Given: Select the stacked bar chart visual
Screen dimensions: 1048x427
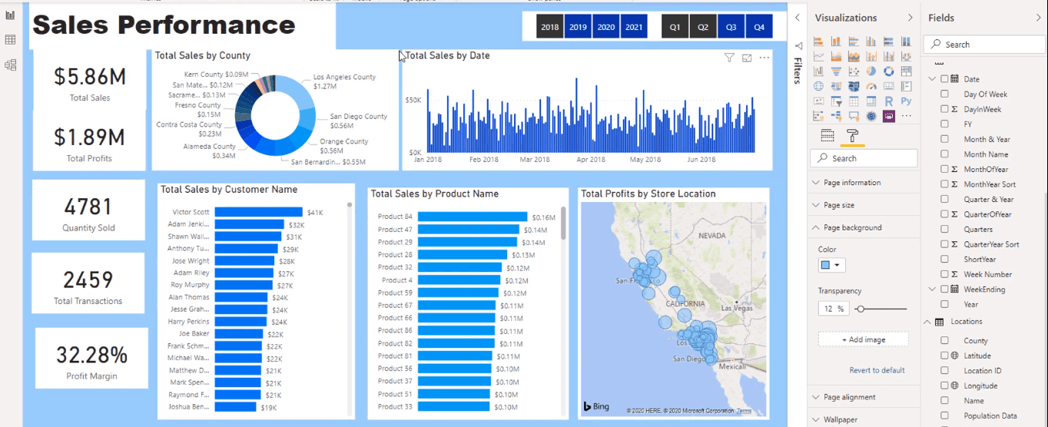Looking at the screenshot, I should (x=818, y=41).
